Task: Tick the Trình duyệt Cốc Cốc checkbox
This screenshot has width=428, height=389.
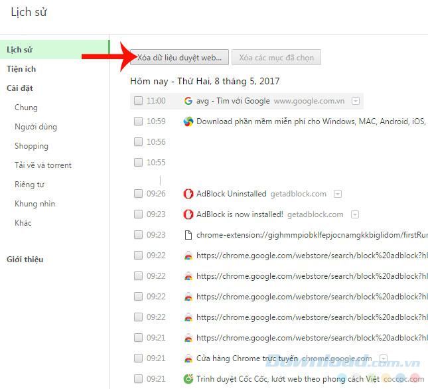Action: pos(138,379)
